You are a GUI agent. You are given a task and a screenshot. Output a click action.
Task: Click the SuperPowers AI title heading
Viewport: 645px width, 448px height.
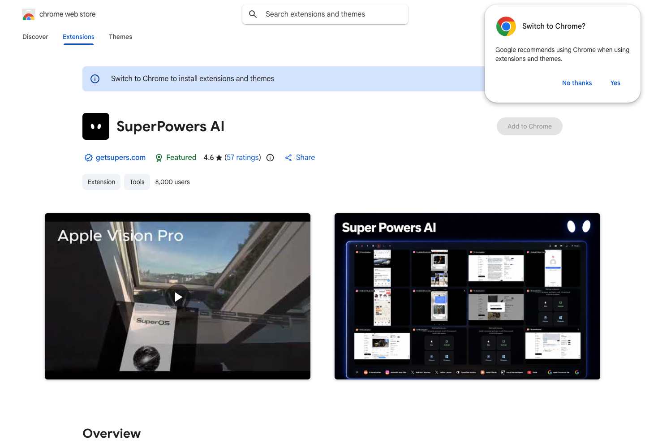pyautogui.click(x=170, y=127)
